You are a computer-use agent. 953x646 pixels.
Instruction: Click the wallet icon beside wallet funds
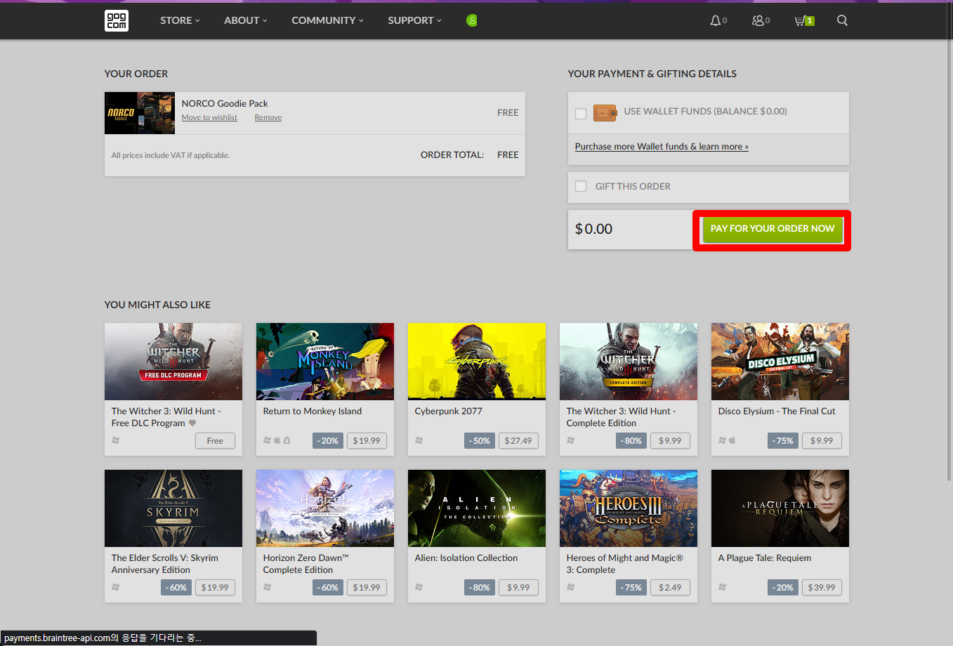pyautogui.click(x=605, y=112)
